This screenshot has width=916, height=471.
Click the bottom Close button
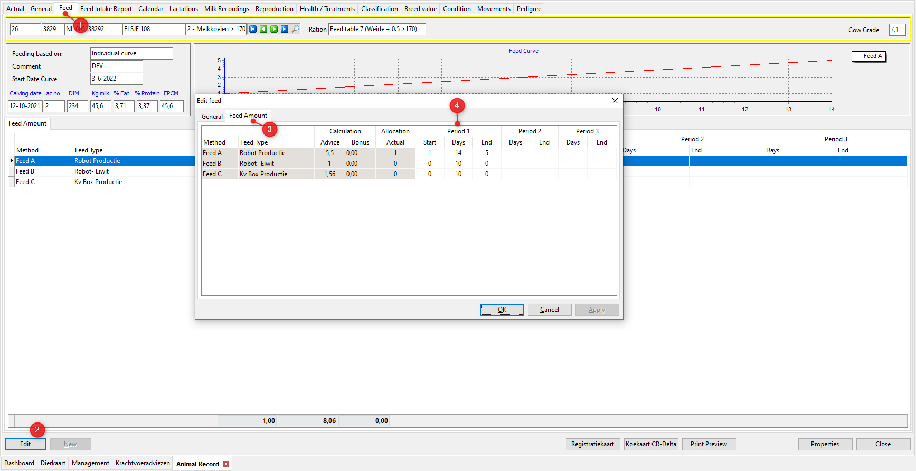pyautogui.click(x=883, y=444)
